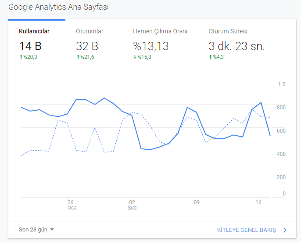Click the 400 y-axis label
Image resolution: width=301 pixels, height=242 pixels.
click(x=281, y=154)
